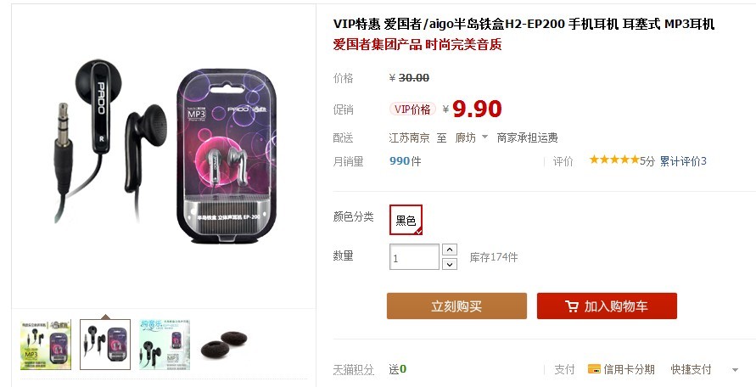Click the 信用卡分期 payment option
The image size is (756, 387).
[x=630, y=370]
